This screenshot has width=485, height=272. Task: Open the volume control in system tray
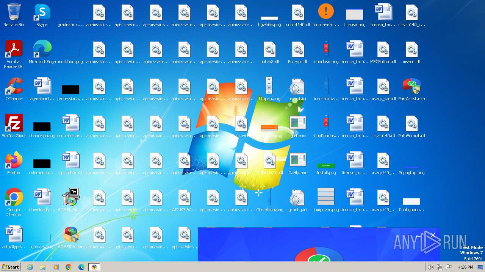coord(431,267)
